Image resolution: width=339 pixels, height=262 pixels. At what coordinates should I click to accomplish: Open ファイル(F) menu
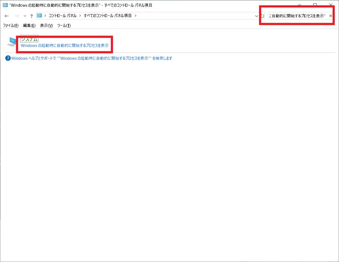[11, 26]
